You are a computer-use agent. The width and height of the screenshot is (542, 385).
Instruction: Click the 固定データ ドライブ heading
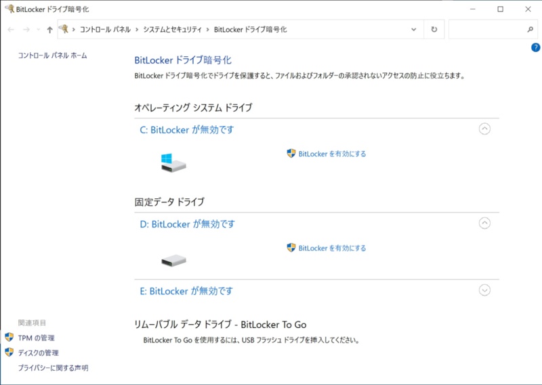point(169,202)
